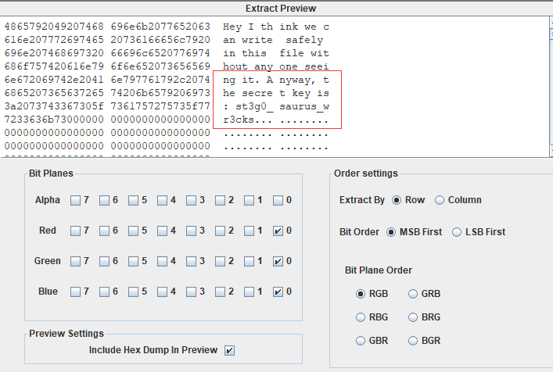This screenshot has width=553, height=372.
Task: Choose LSB First bit order
Action: [457, 232]
